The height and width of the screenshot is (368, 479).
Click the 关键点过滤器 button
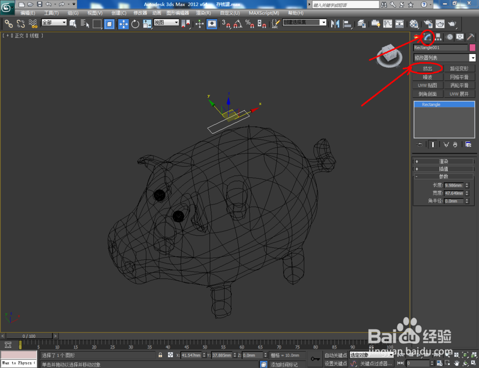(376, 363)
